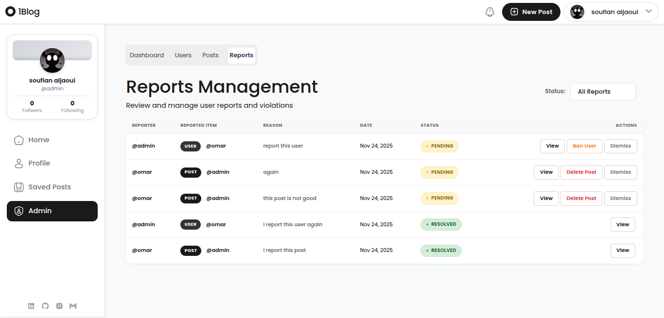Ban User omar in first report

pos(584,146)
